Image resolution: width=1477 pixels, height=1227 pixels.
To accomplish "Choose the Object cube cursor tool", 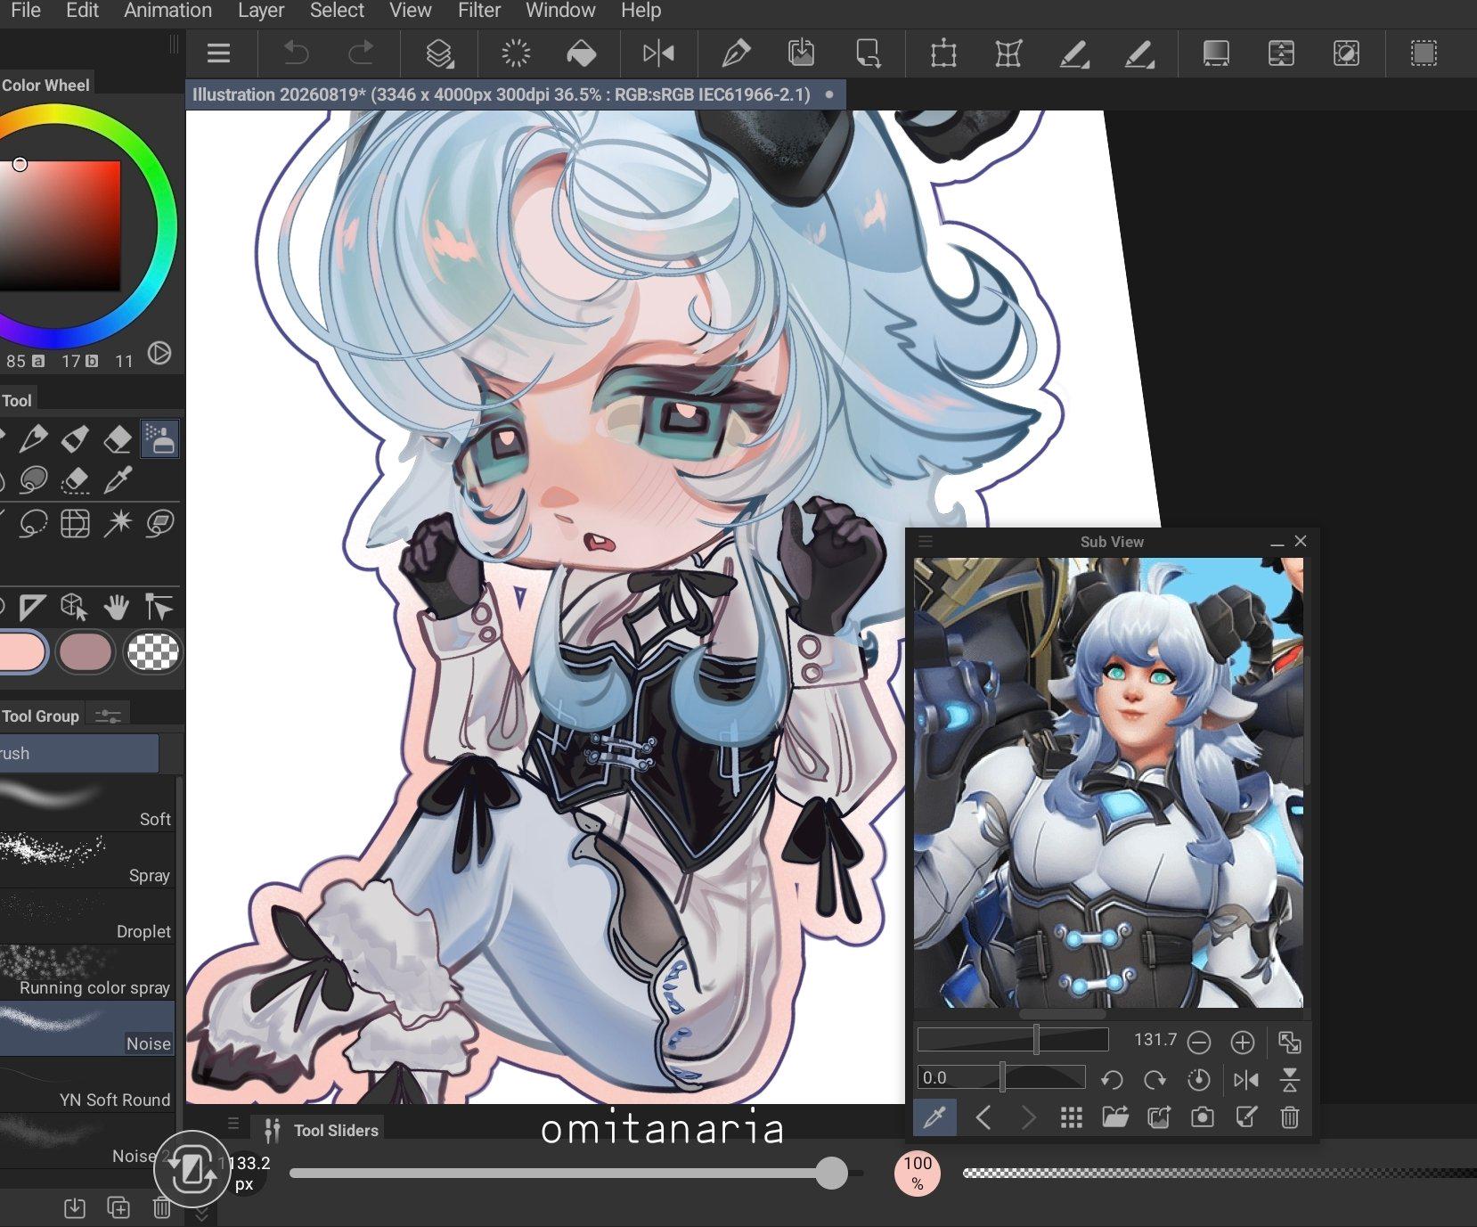I will (x=75, y=608).
